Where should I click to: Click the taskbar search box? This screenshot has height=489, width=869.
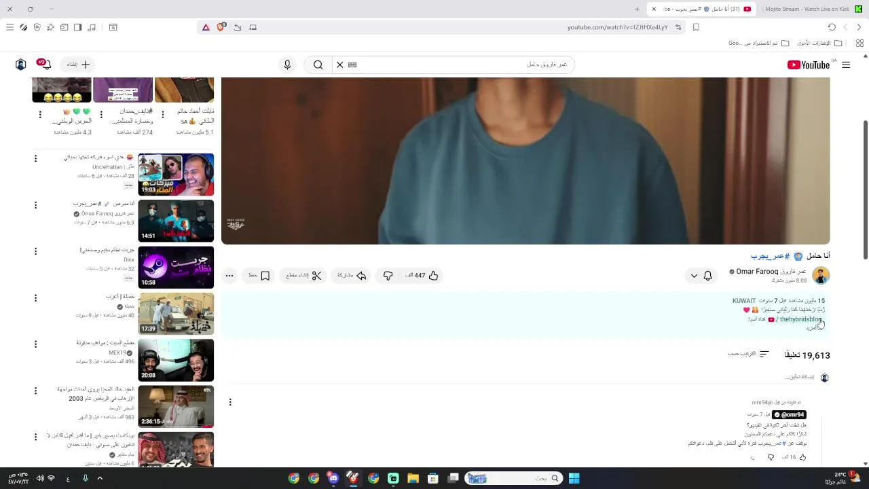[x=514, y=478]
